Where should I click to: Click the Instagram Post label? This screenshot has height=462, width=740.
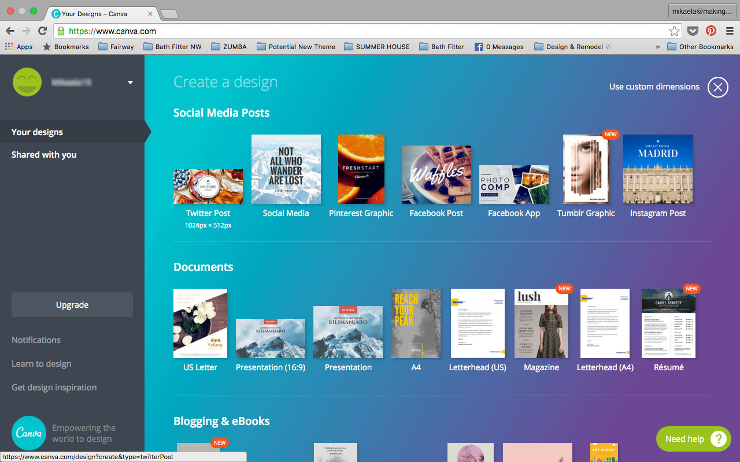click(x=658, y=213)
